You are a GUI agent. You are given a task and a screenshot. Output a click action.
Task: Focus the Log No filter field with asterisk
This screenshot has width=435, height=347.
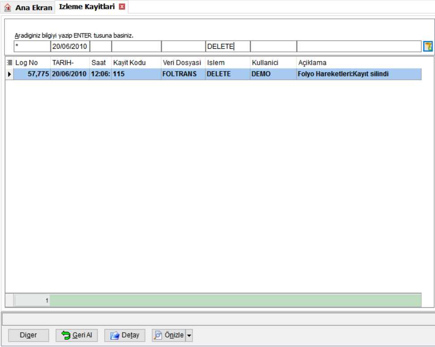(x=32, y=47)
